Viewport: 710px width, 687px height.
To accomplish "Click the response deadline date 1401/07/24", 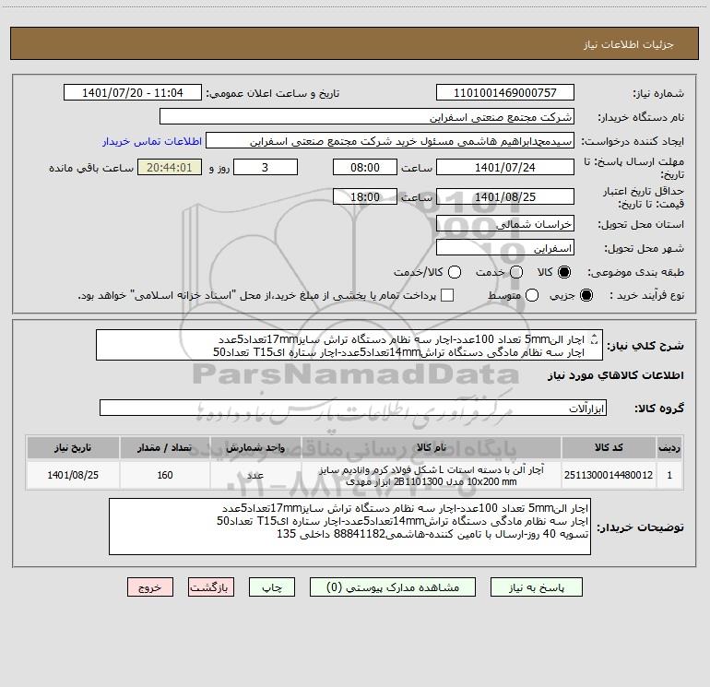I will point(505,167).
